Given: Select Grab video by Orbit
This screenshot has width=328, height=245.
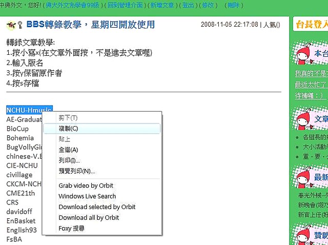Looking at the screenshot, I should pos(86,186).
